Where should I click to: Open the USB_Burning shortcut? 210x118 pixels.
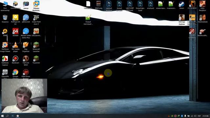[x=36, y=32]
